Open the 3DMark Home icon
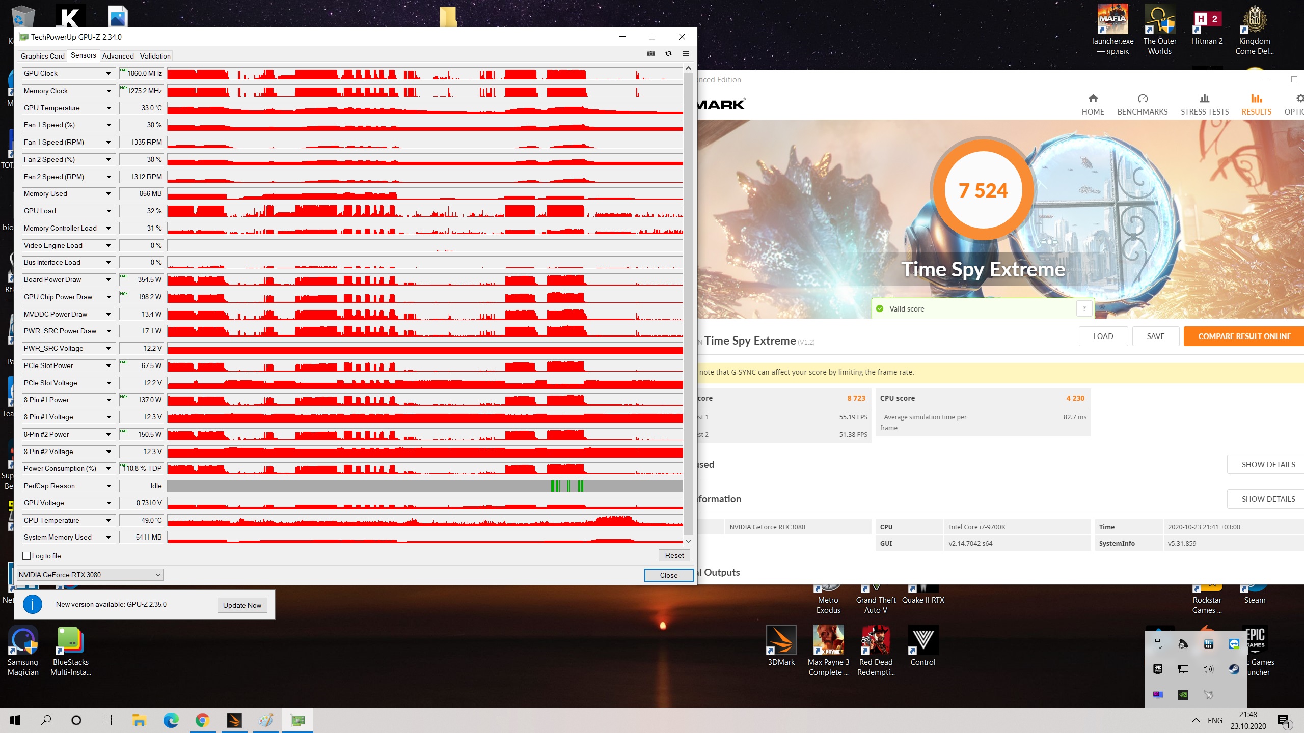The image size is (1304, 733). point(1093,99)
